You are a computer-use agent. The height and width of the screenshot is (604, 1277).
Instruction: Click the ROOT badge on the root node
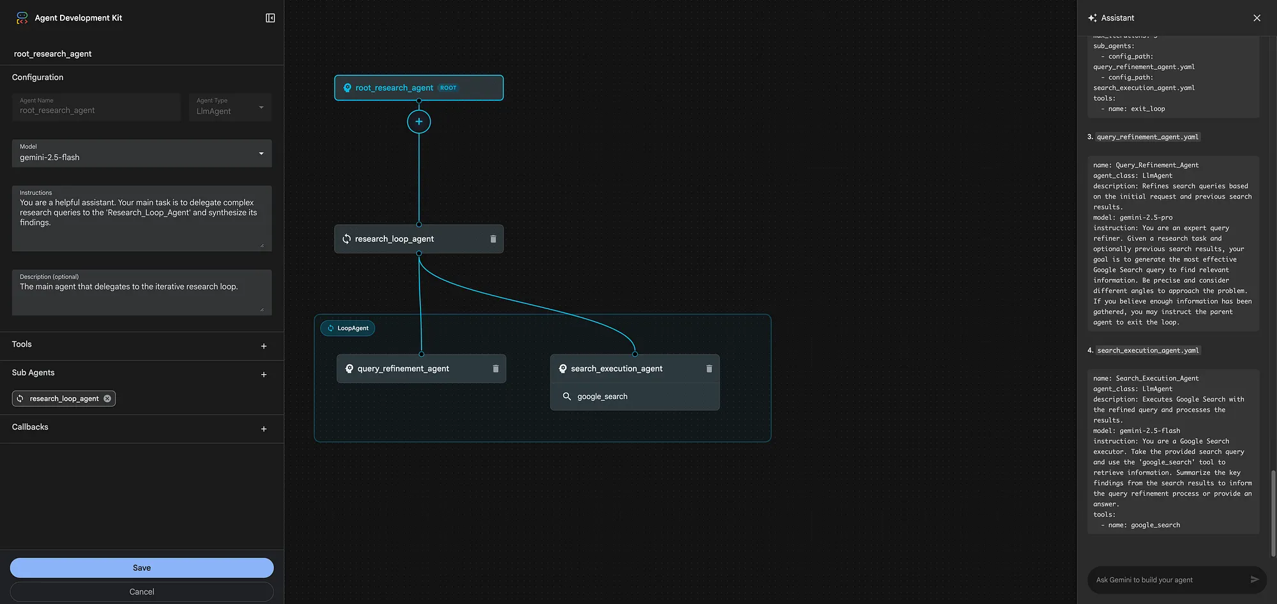click(x=448, y=88)
